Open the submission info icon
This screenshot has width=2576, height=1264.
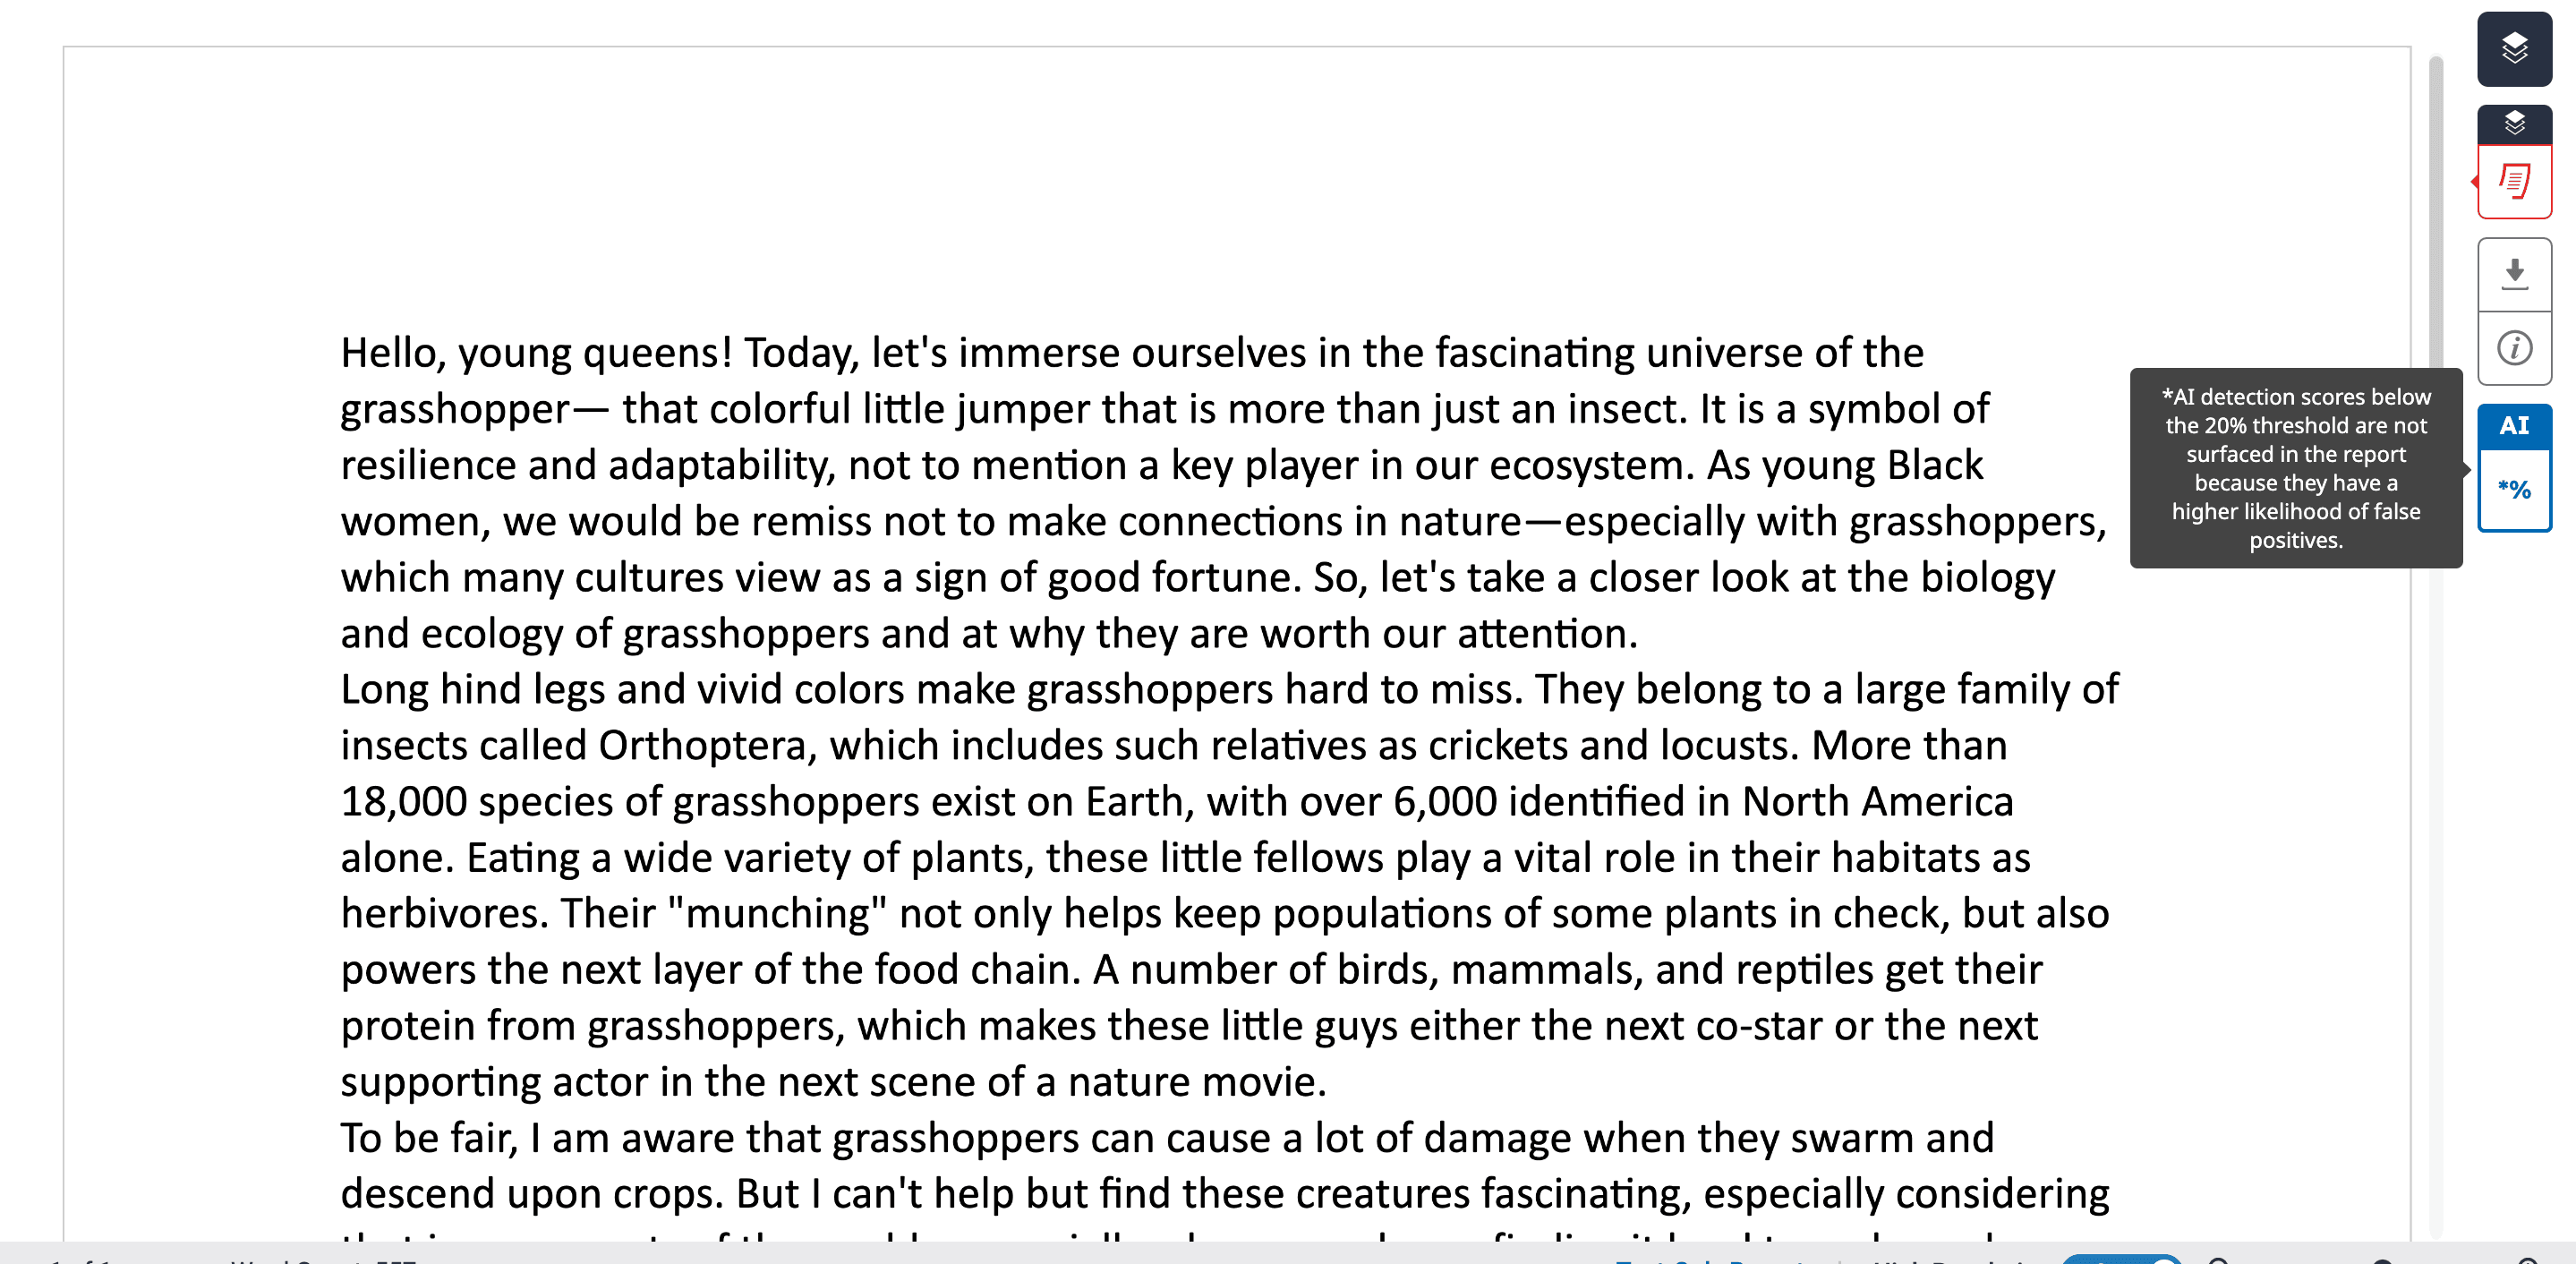click(2513, 348)
